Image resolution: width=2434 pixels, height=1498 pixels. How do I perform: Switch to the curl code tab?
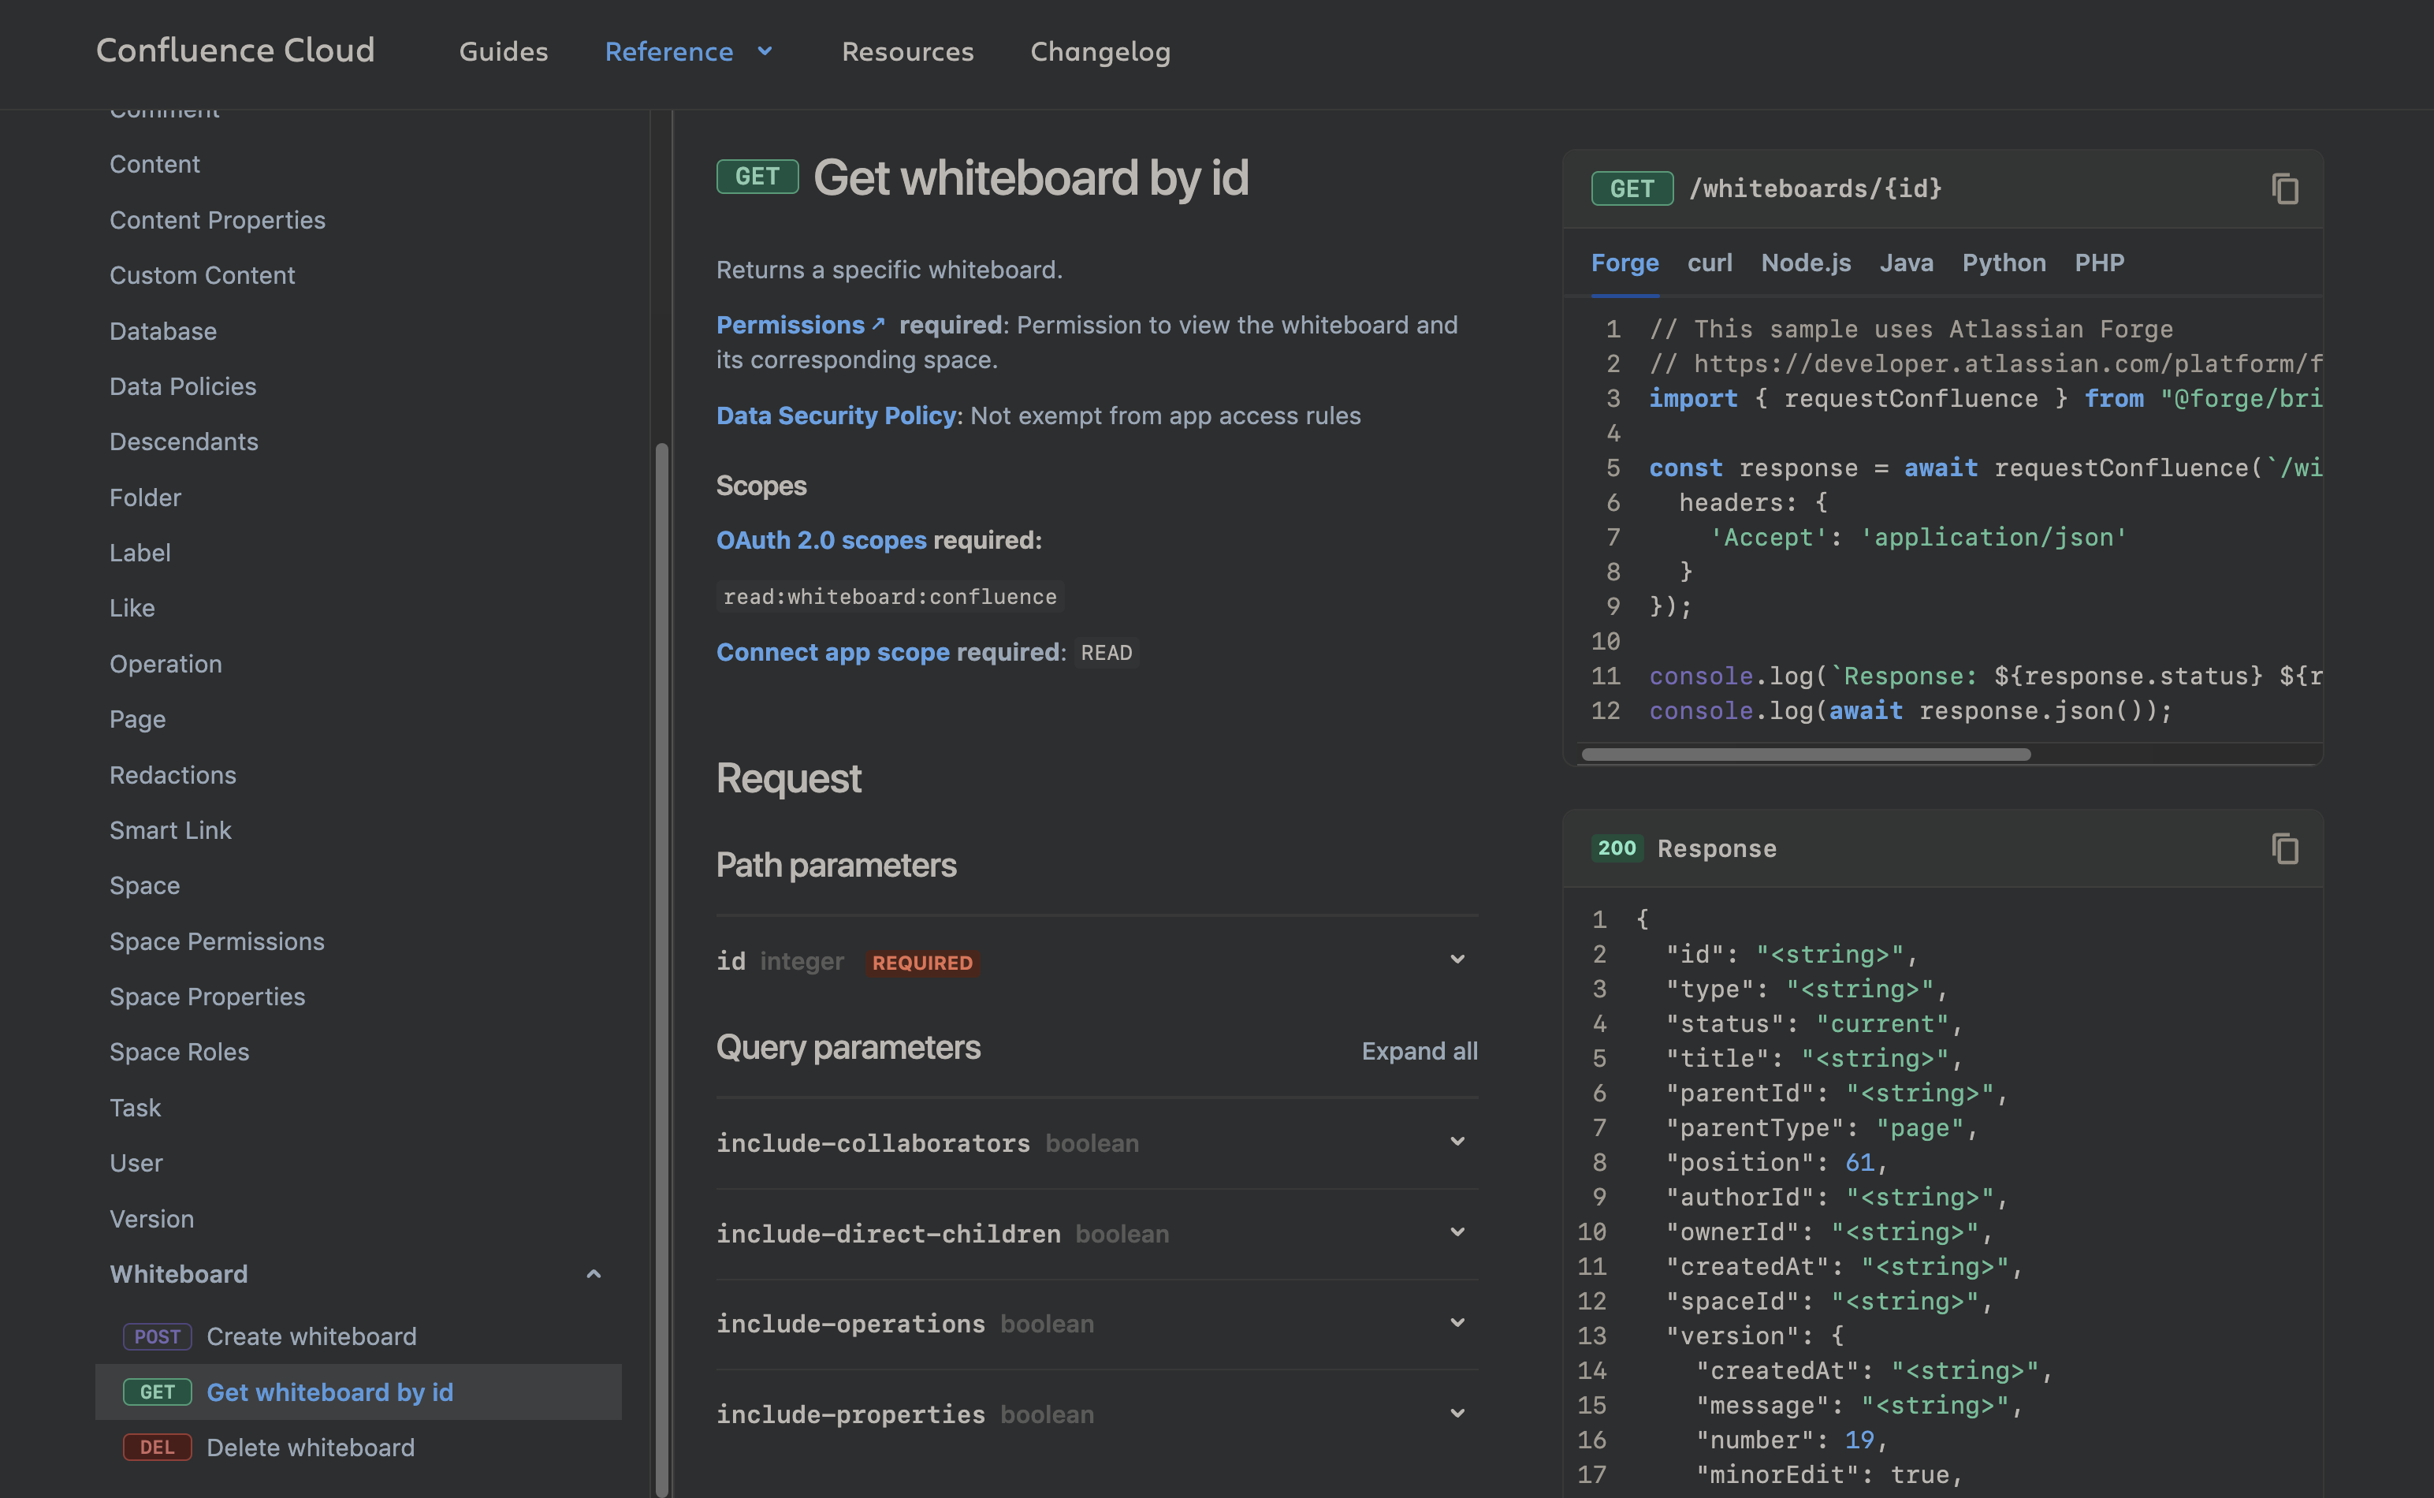coord(1709,263)
